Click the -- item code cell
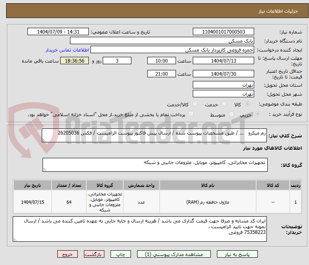This screenshot has width=309, height=265. (x=273, y=202)
